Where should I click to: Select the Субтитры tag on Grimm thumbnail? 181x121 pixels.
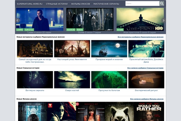tap(29, 30)
